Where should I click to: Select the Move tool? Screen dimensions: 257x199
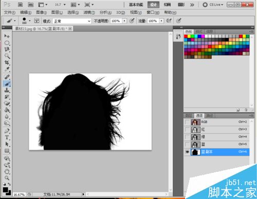click(x=7, y=36)
